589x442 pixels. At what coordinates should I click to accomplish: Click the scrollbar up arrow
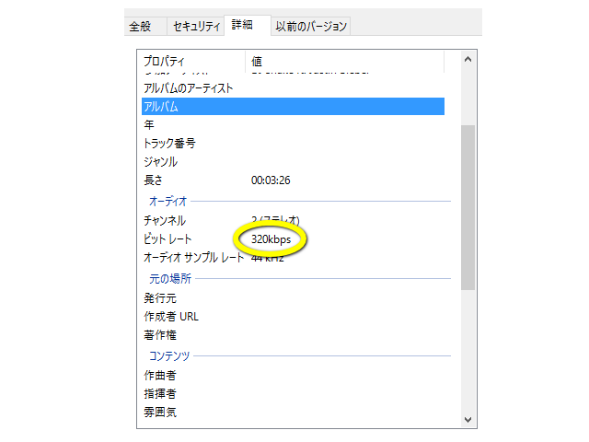pyautogui.click(x=468, y=60)
